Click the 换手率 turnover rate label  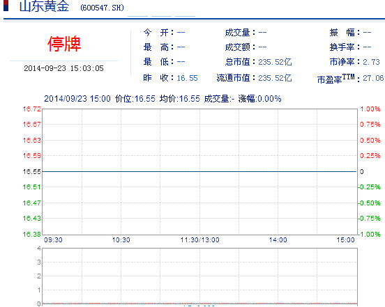tap(342, 47)
